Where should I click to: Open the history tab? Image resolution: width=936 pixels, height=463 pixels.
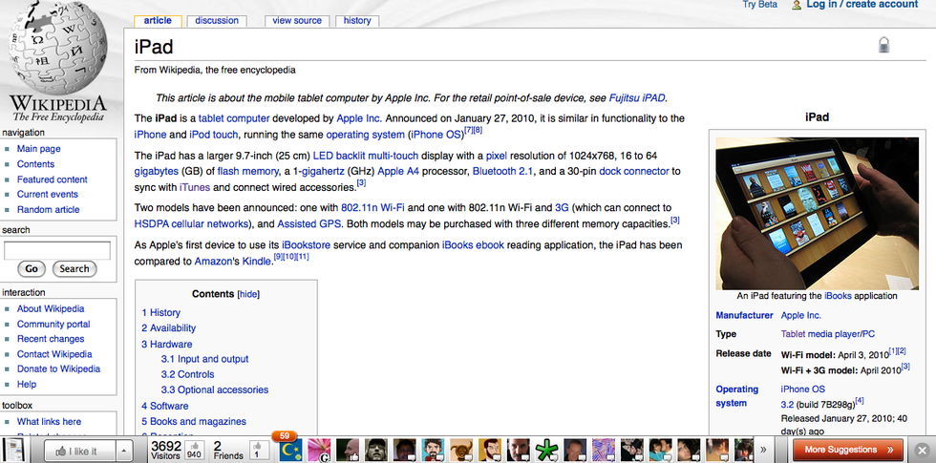[x=357, y=20]
